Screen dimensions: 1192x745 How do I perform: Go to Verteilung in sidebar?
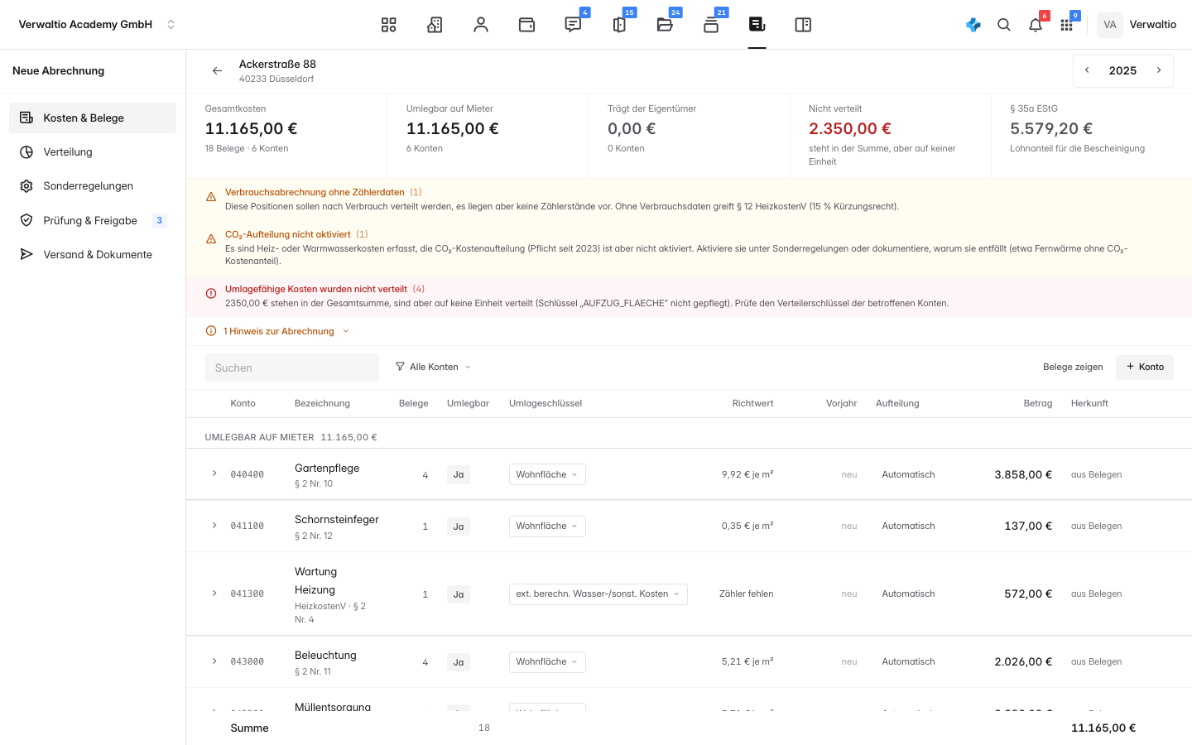[93, 152]
